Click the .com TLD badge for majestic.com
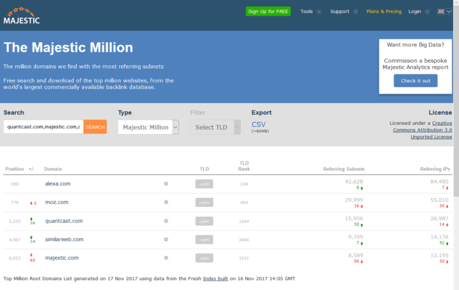This screenshot has width=459, height=290. 204,258
